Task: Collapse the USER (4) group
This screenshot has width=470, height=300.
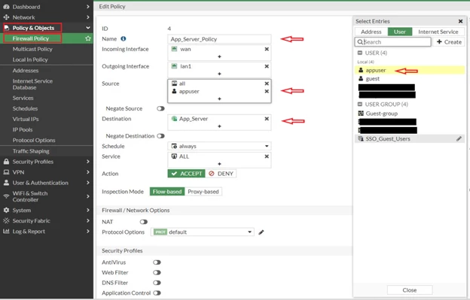Action: coord(360,53)
